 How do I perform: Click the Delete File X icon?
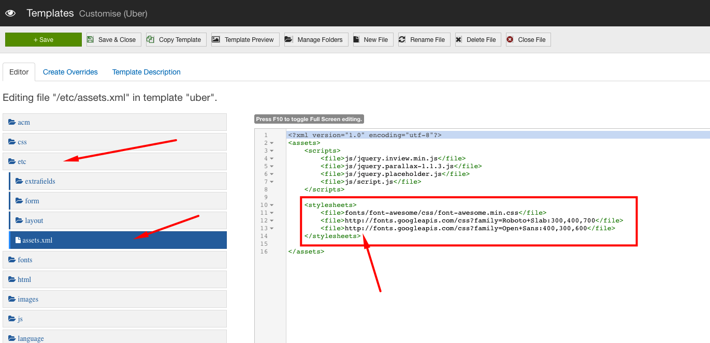(459, 40)
